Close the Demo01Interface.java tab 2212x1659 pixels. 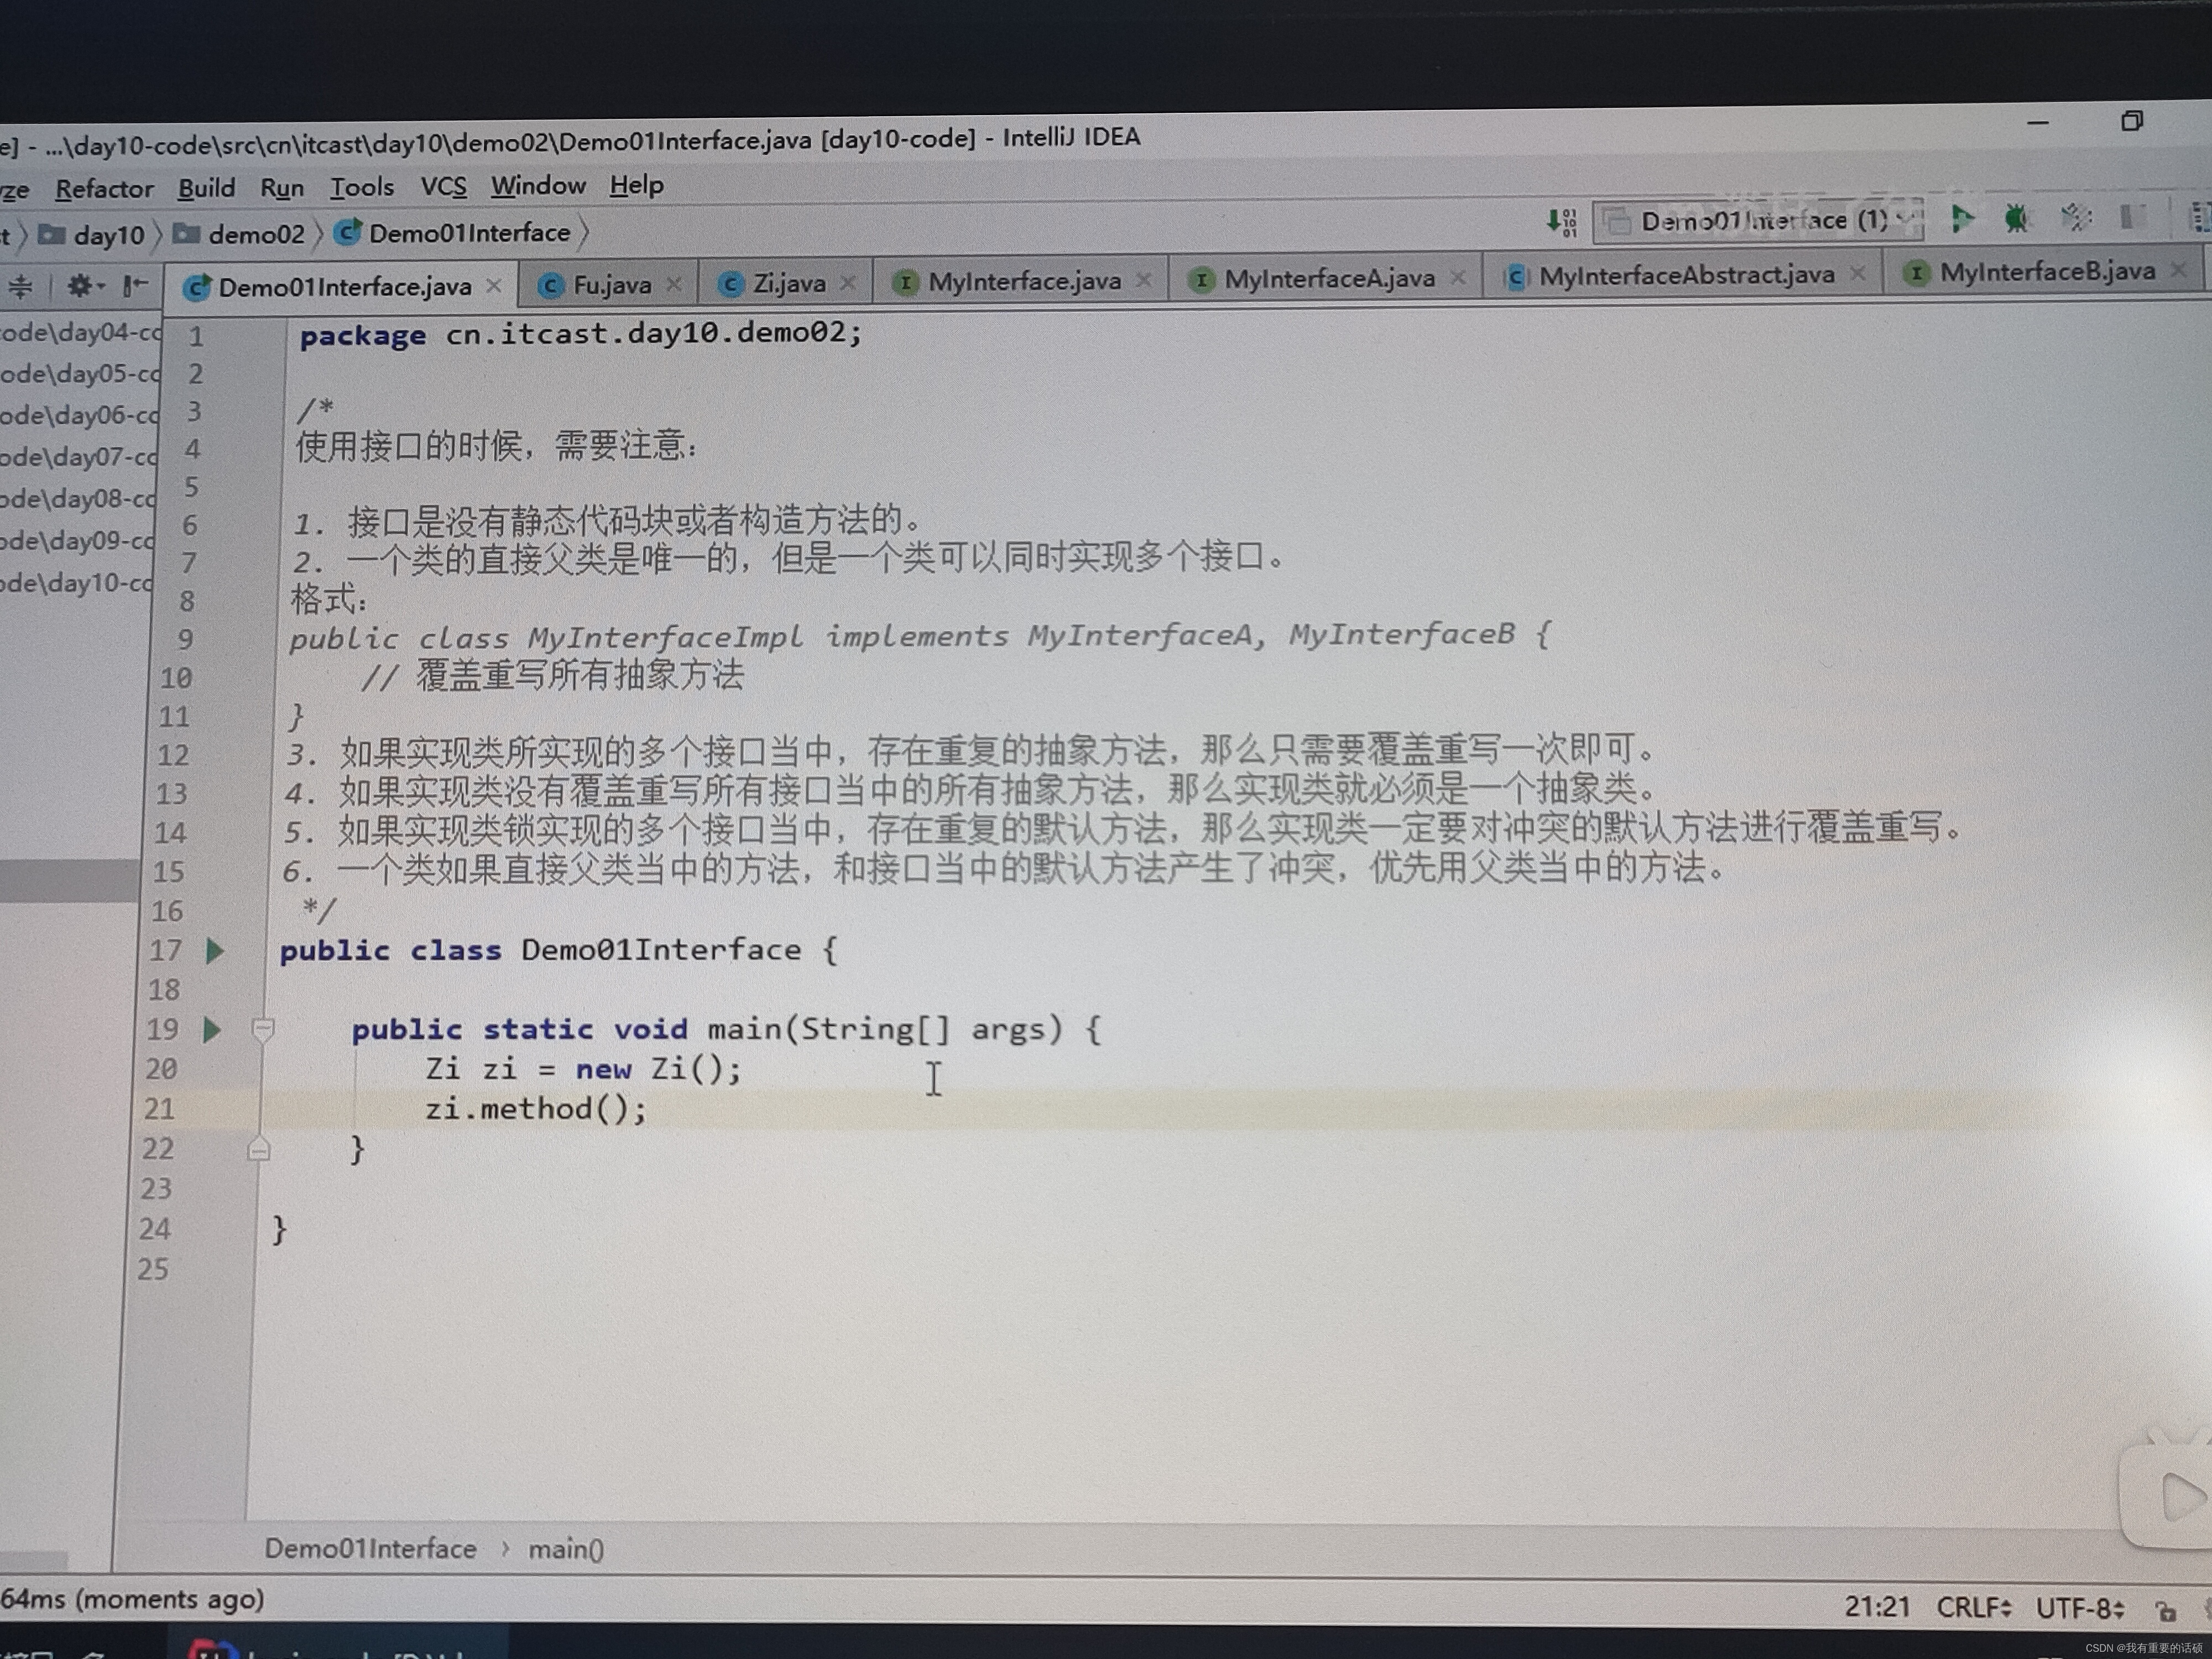[494, 286]
